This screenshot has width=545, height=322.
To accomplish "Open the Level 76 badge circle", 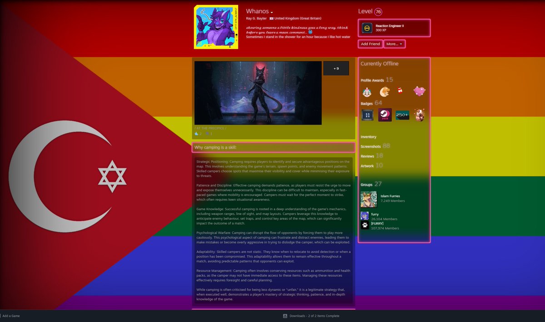I will 378,11.
